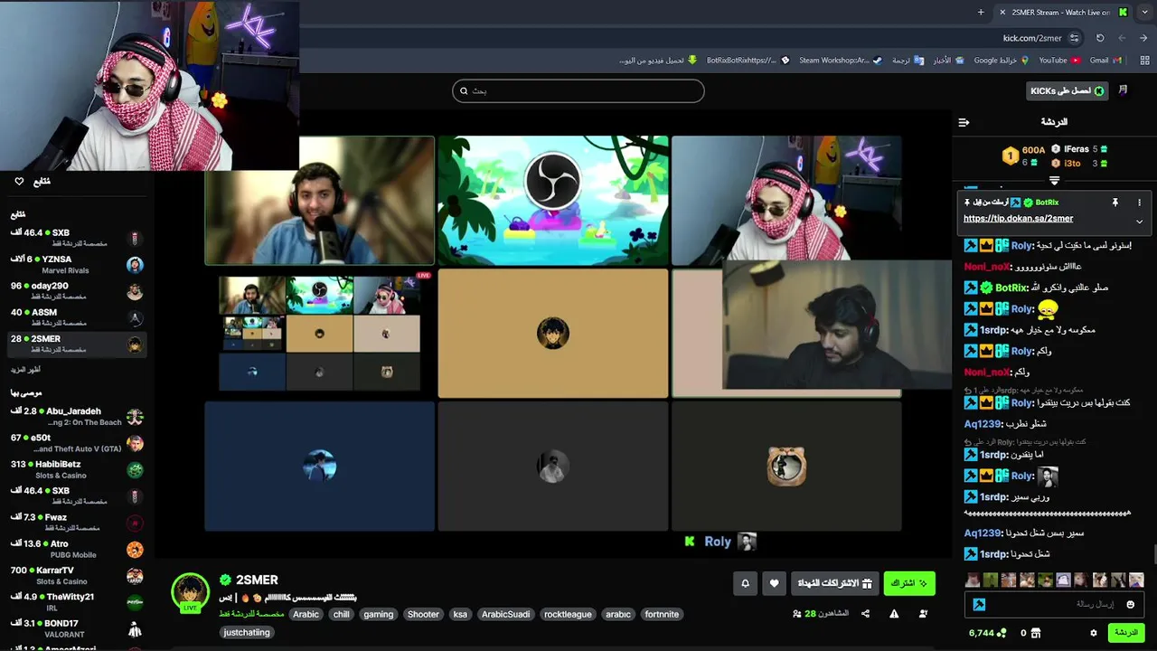Click the site-info tune icon in address bar
The image size is (1157, 651).
pyautogui.click(x=1074, y=38)
